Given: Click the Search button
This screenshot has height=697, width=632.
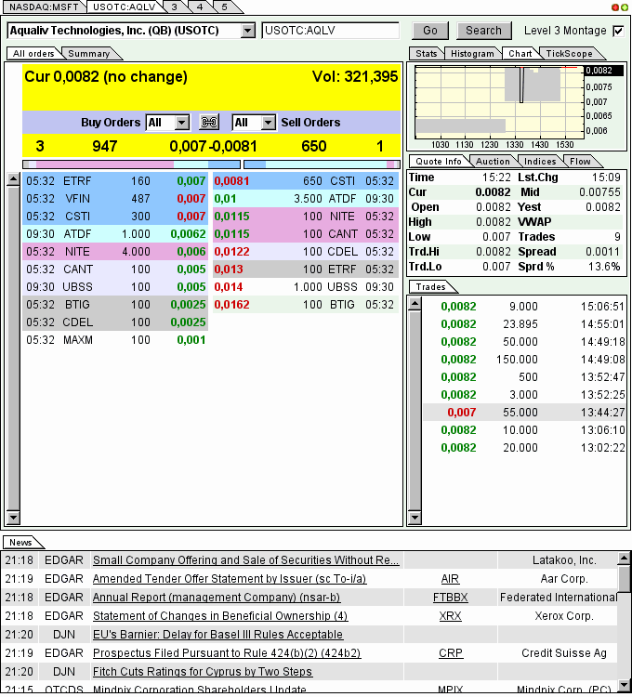Looking at the screenshot, I should click(x=483, y=31).
